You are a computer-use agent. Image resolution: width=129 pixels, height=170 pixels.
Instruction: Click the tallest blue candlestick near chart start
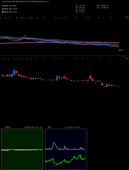pyautogui.click(x=14, y=72)
